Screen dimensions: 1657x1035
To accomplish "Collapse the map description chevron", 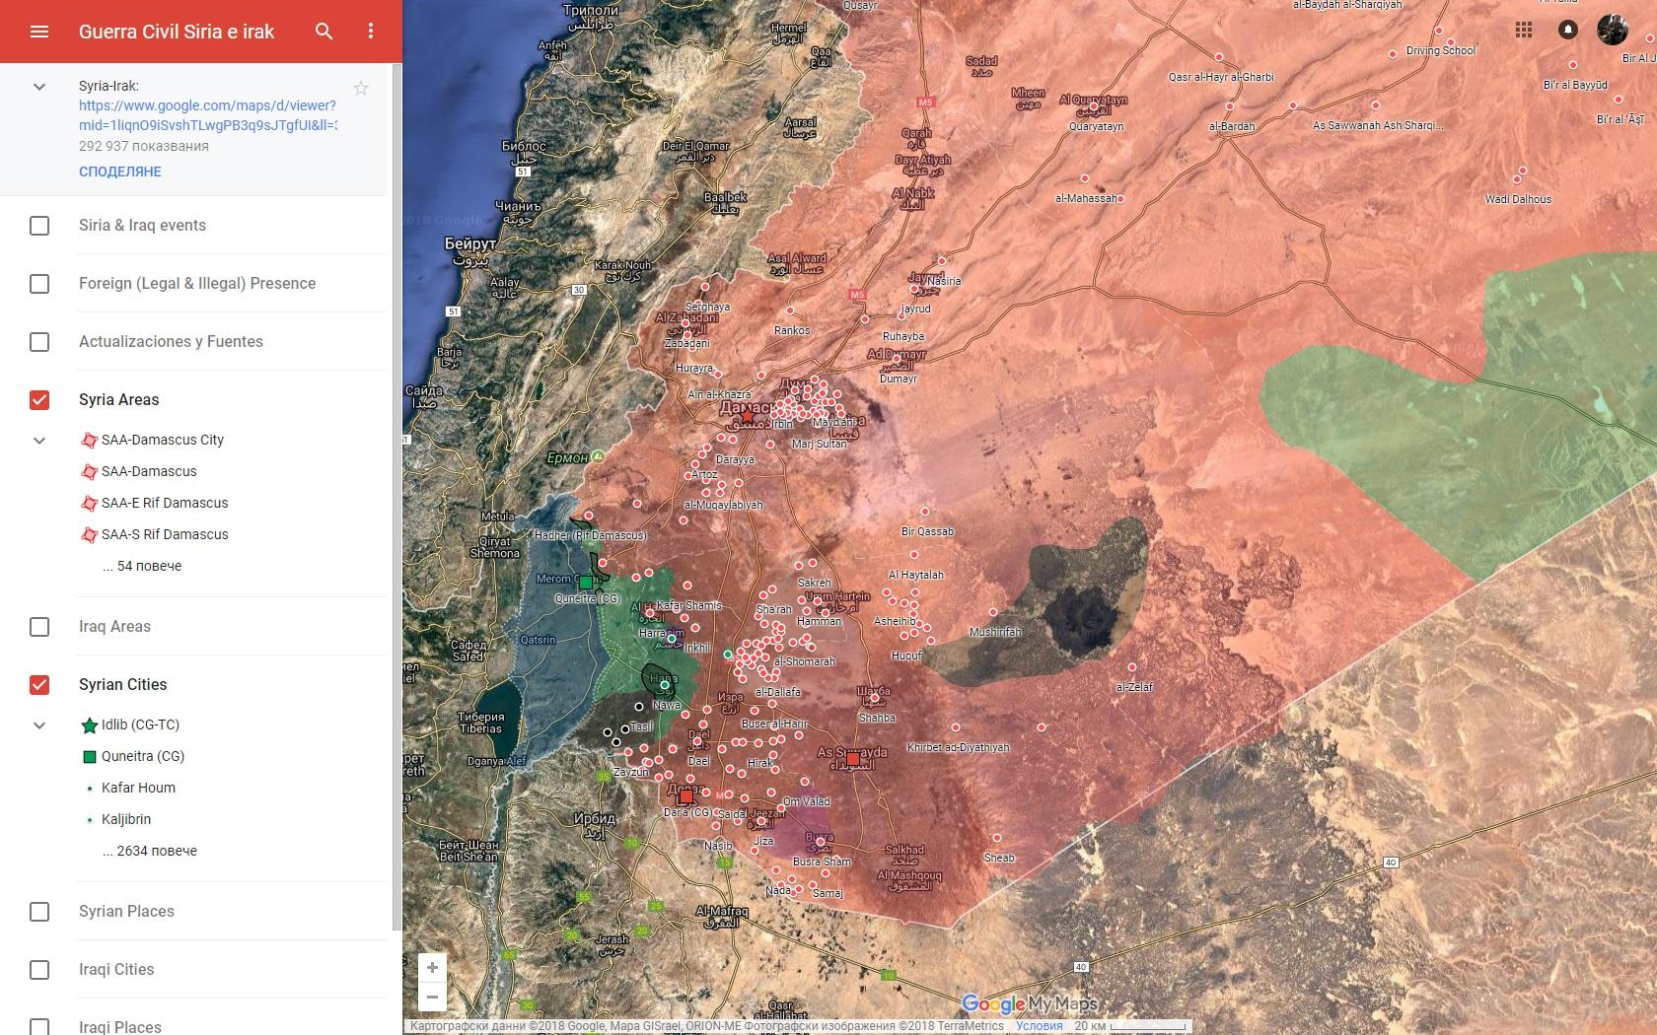I will (39, 87).
